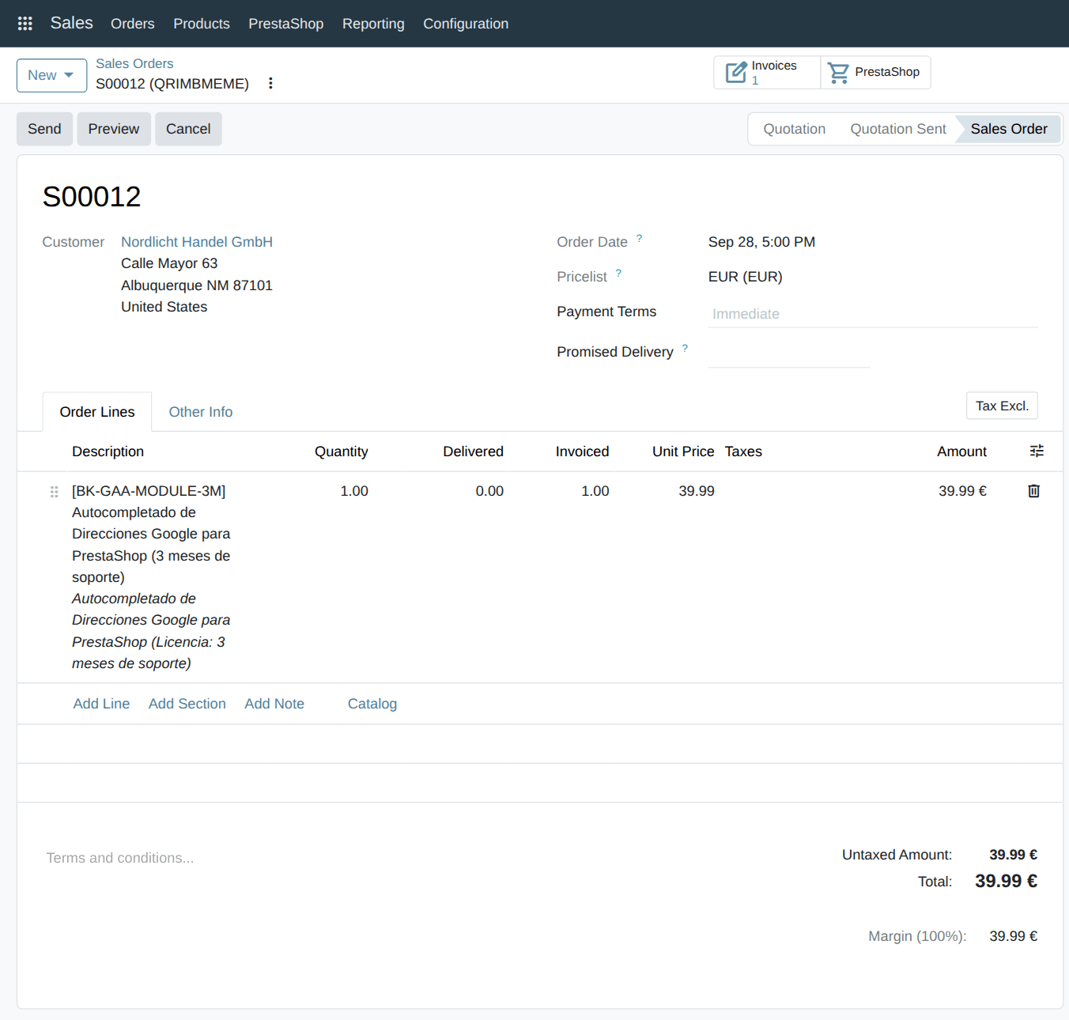
Task: Click the Invoices edit icon
Action: coord(736,72)
